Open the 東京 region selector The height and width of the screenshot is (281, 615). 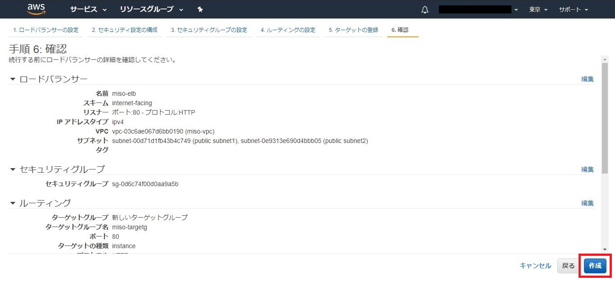pyautogui.click(x=538, y=9)
